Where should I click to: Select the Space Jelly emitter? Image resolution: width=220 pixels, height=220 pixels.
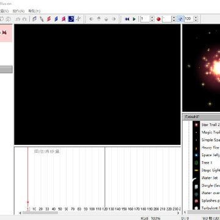[211, 155]
